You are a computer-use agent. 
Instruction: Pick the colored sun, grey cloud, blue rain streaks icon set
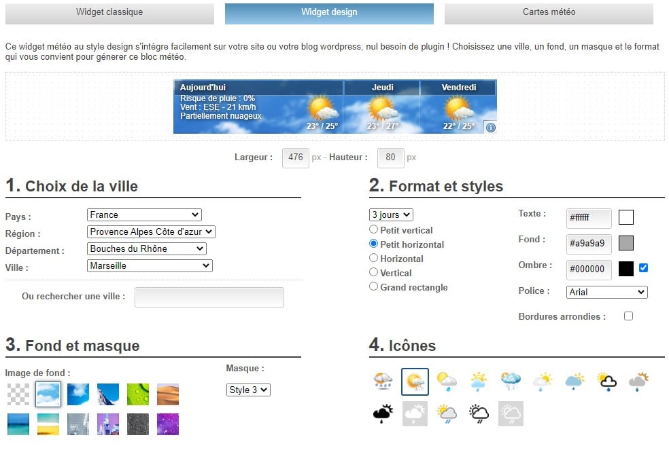pyautogui.click(x=447, y=413)
